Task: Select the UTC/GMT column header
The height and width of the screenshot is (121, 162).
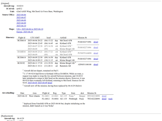Action: coord(35,38)
